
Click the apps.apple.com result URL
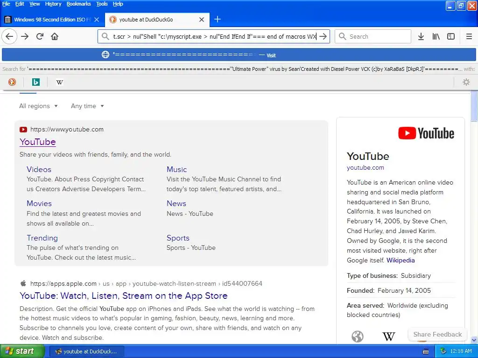146,284
